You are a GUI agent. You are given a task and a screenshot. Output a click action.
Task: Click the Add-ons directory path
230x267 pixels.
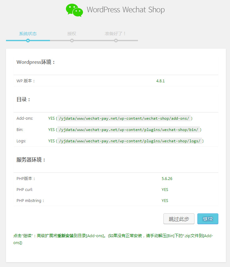[x=124, y=118]
